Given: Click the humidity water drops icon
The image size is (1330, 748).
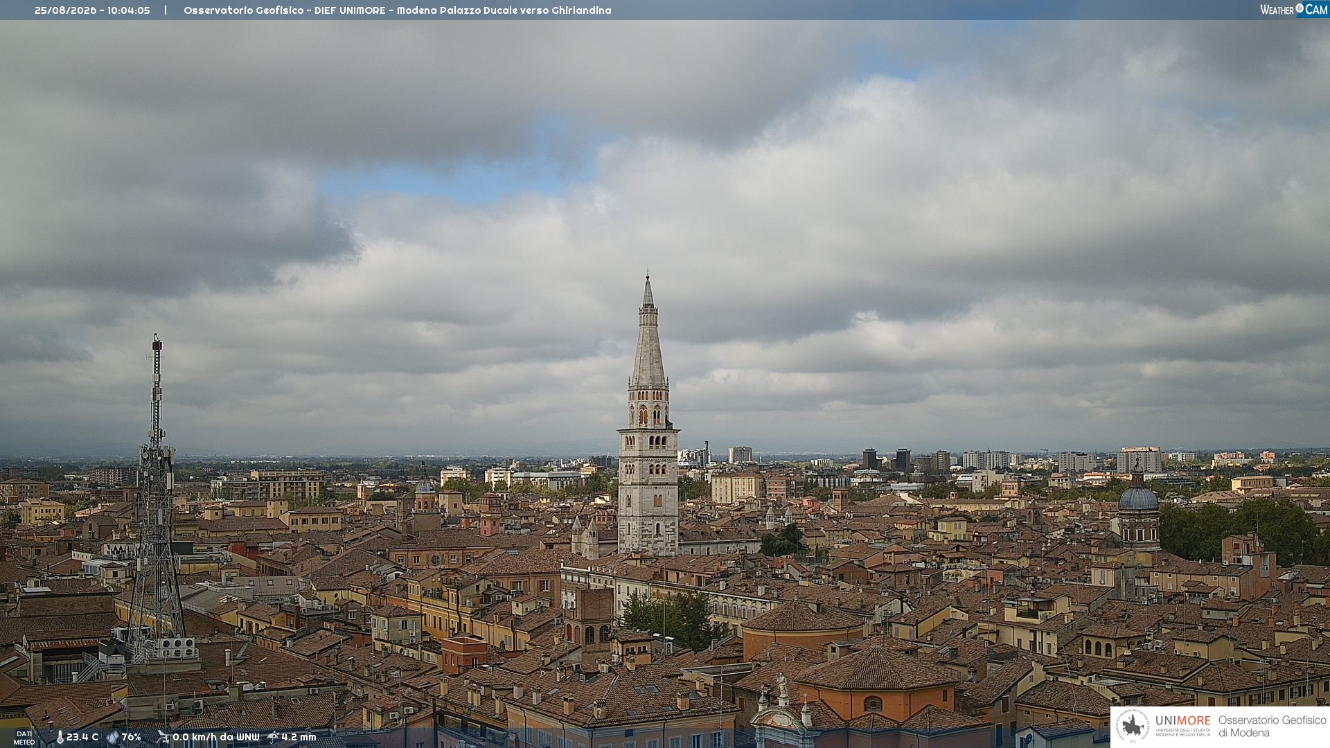Looking at the screenshot, I should (113, 737).
